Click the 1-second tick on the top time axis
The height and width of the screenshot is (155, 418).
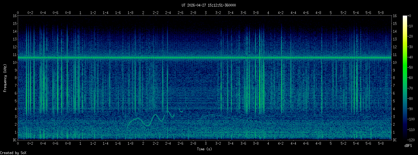coord(81,13)
